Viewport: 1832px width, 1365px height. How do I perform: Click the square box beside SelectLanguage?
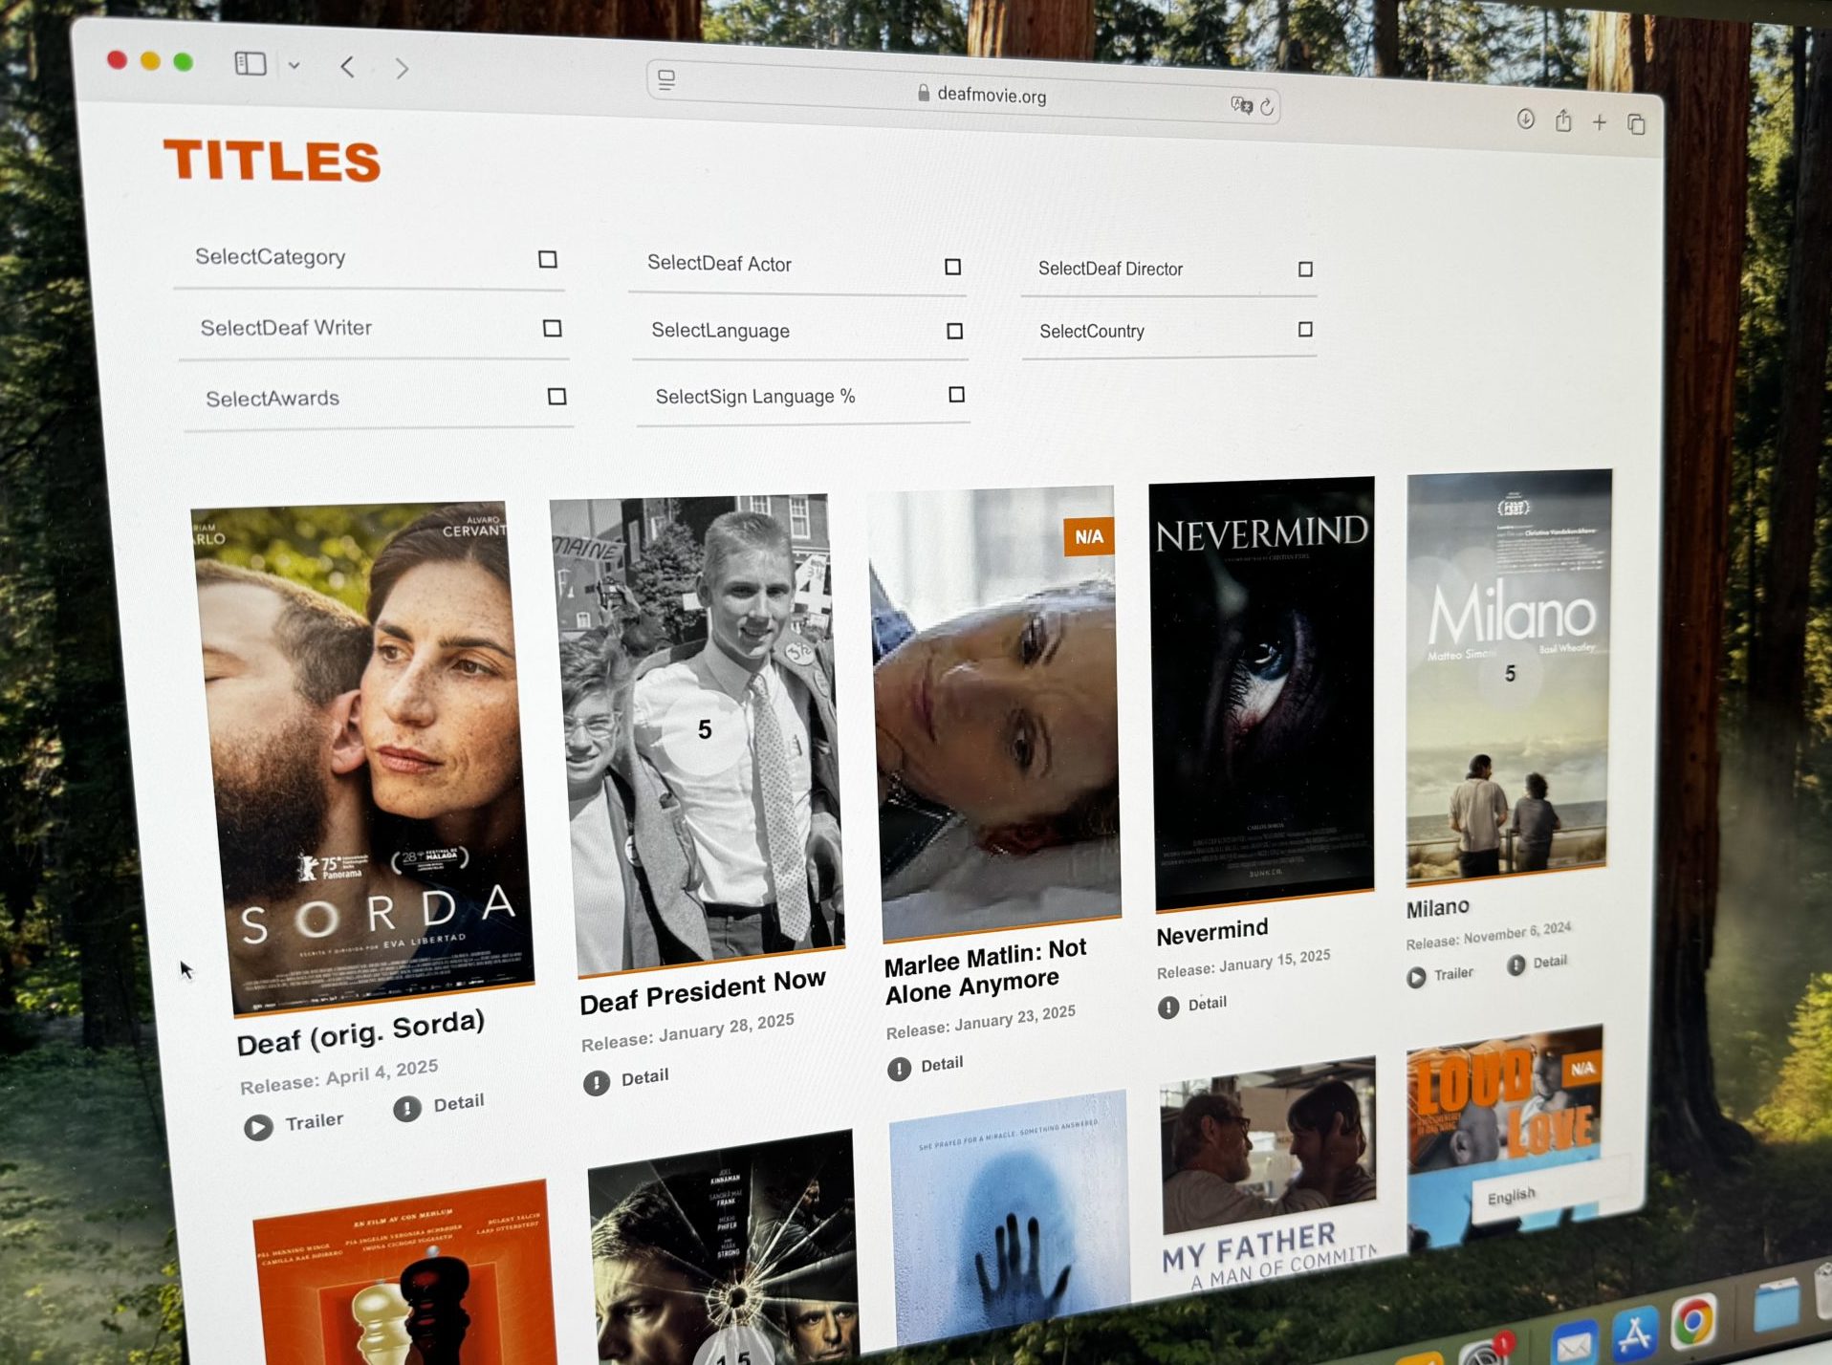click(954, 331)
